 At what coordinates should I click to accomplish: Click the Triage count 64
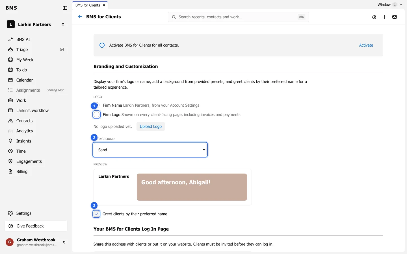point(62,50)
